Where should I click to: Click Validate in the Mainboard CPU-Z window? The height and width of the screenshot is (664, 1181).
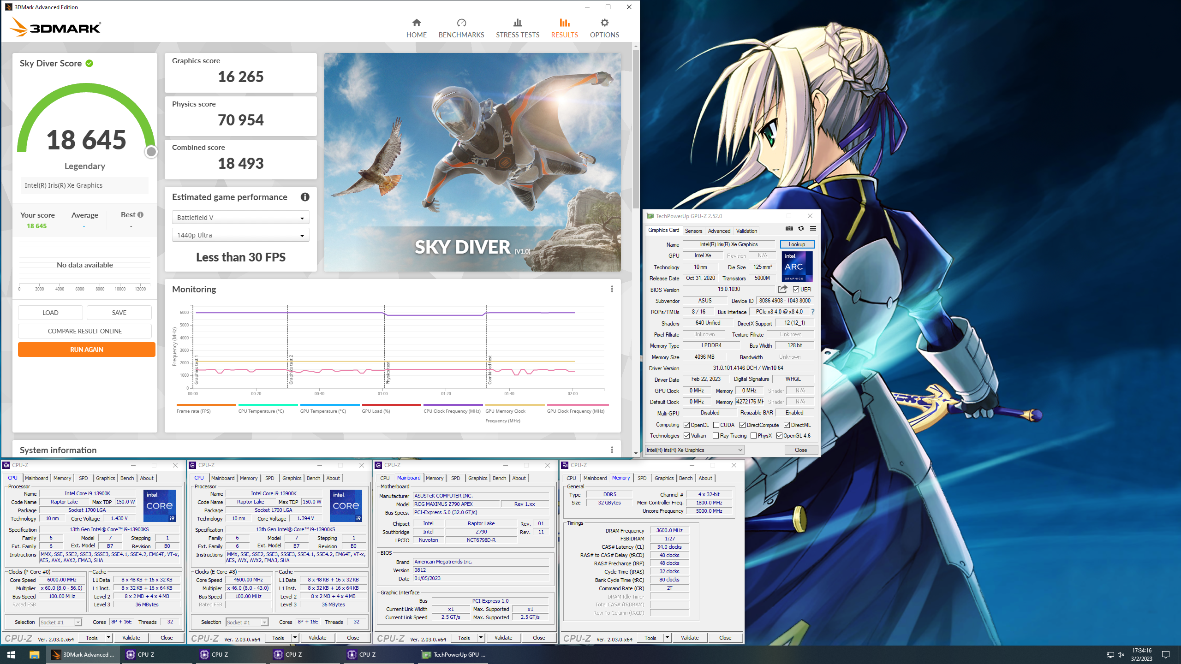pos(503,637)
